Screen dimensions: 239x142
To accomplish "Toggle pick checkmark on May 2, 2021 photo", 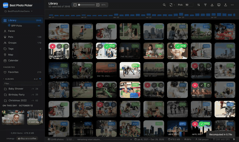I will coord(202,85).
